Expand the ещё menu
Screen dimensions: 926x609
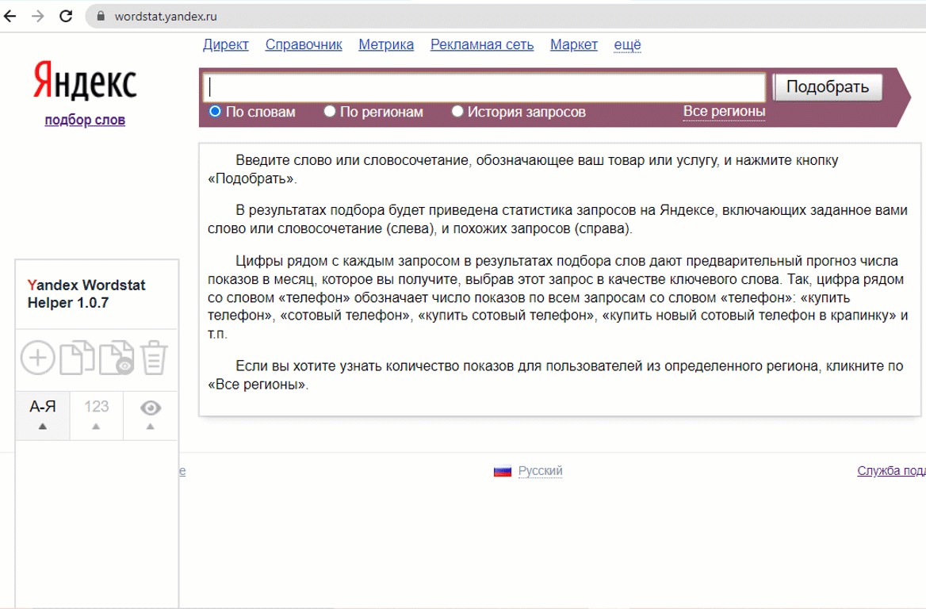(x=627, y=45)
